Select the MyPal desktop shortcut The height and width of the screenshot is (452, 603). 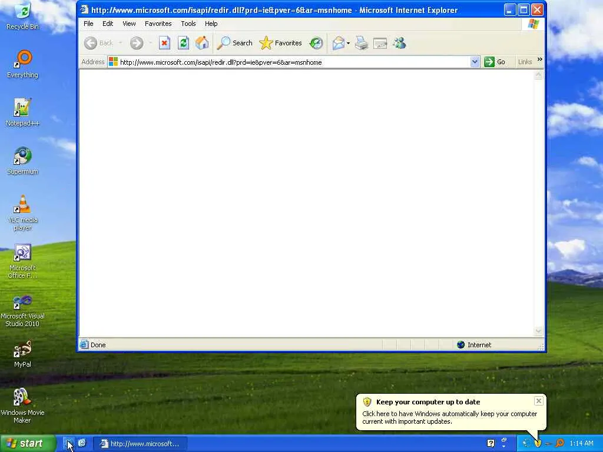pos(23,354)
